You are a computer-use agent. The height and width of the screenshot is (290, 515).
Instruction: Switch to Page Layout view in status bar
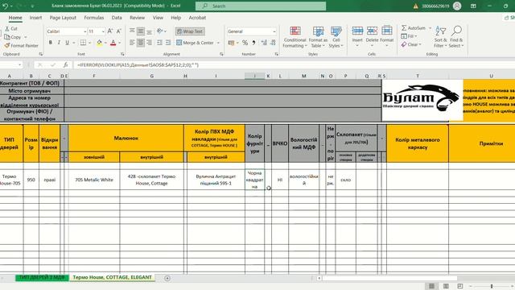click(x=446, y=286)
